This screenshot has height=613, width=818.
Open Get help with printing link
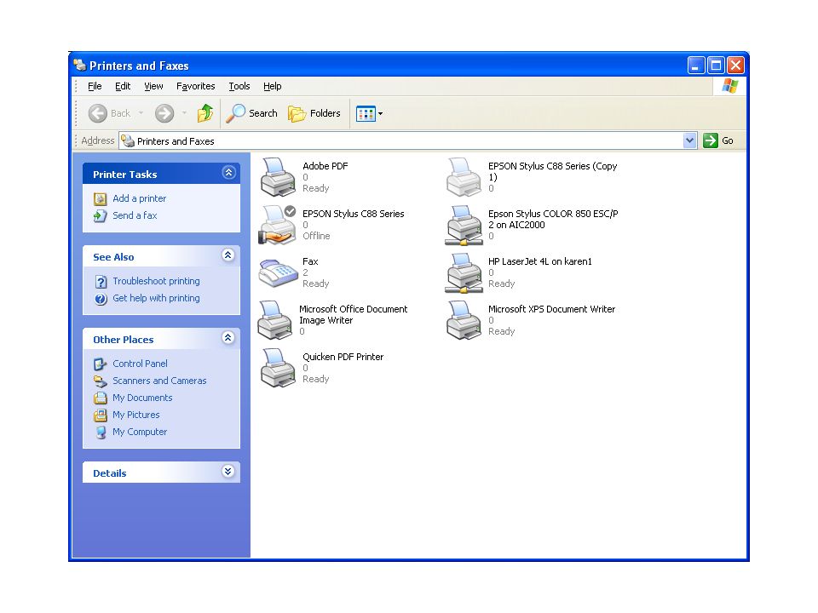[156, 299]
